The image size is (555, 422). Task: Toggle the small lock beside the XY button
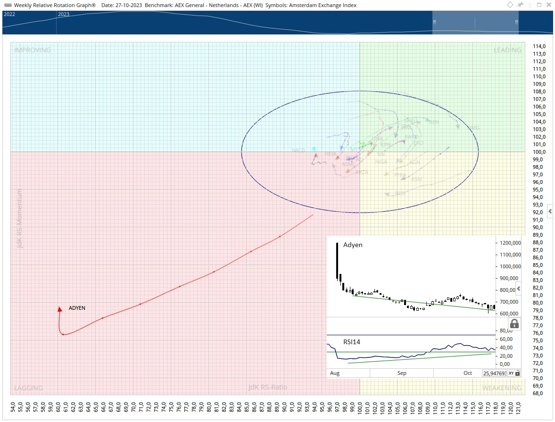[x=517, y=373]
